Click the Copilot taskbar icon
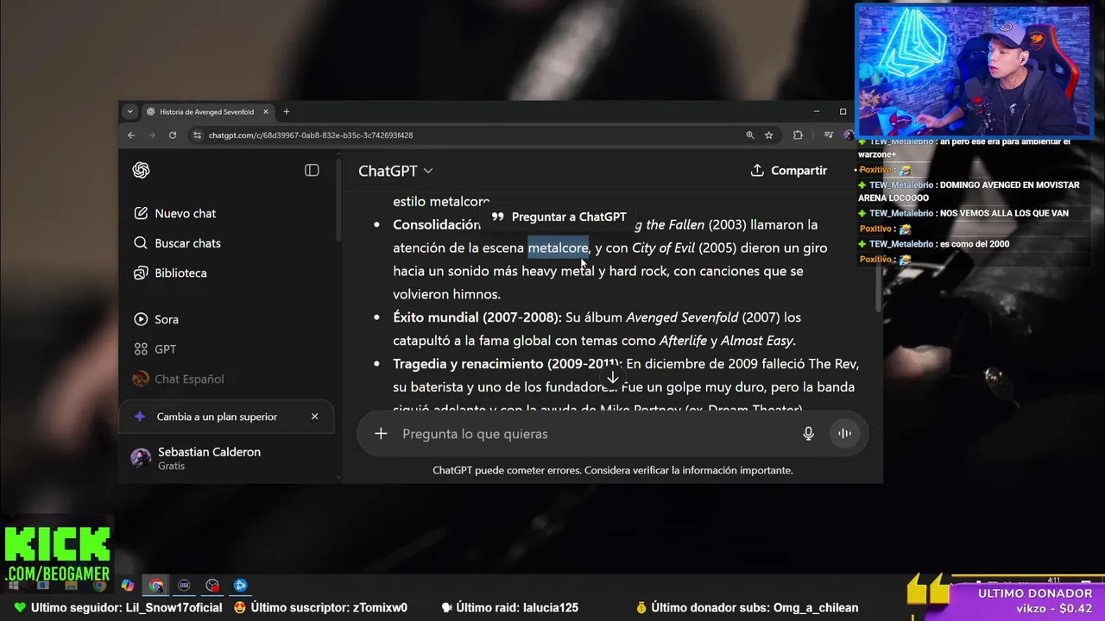Screen dimensions: 1105x621 pyautogui.click(x=128, y=586)
